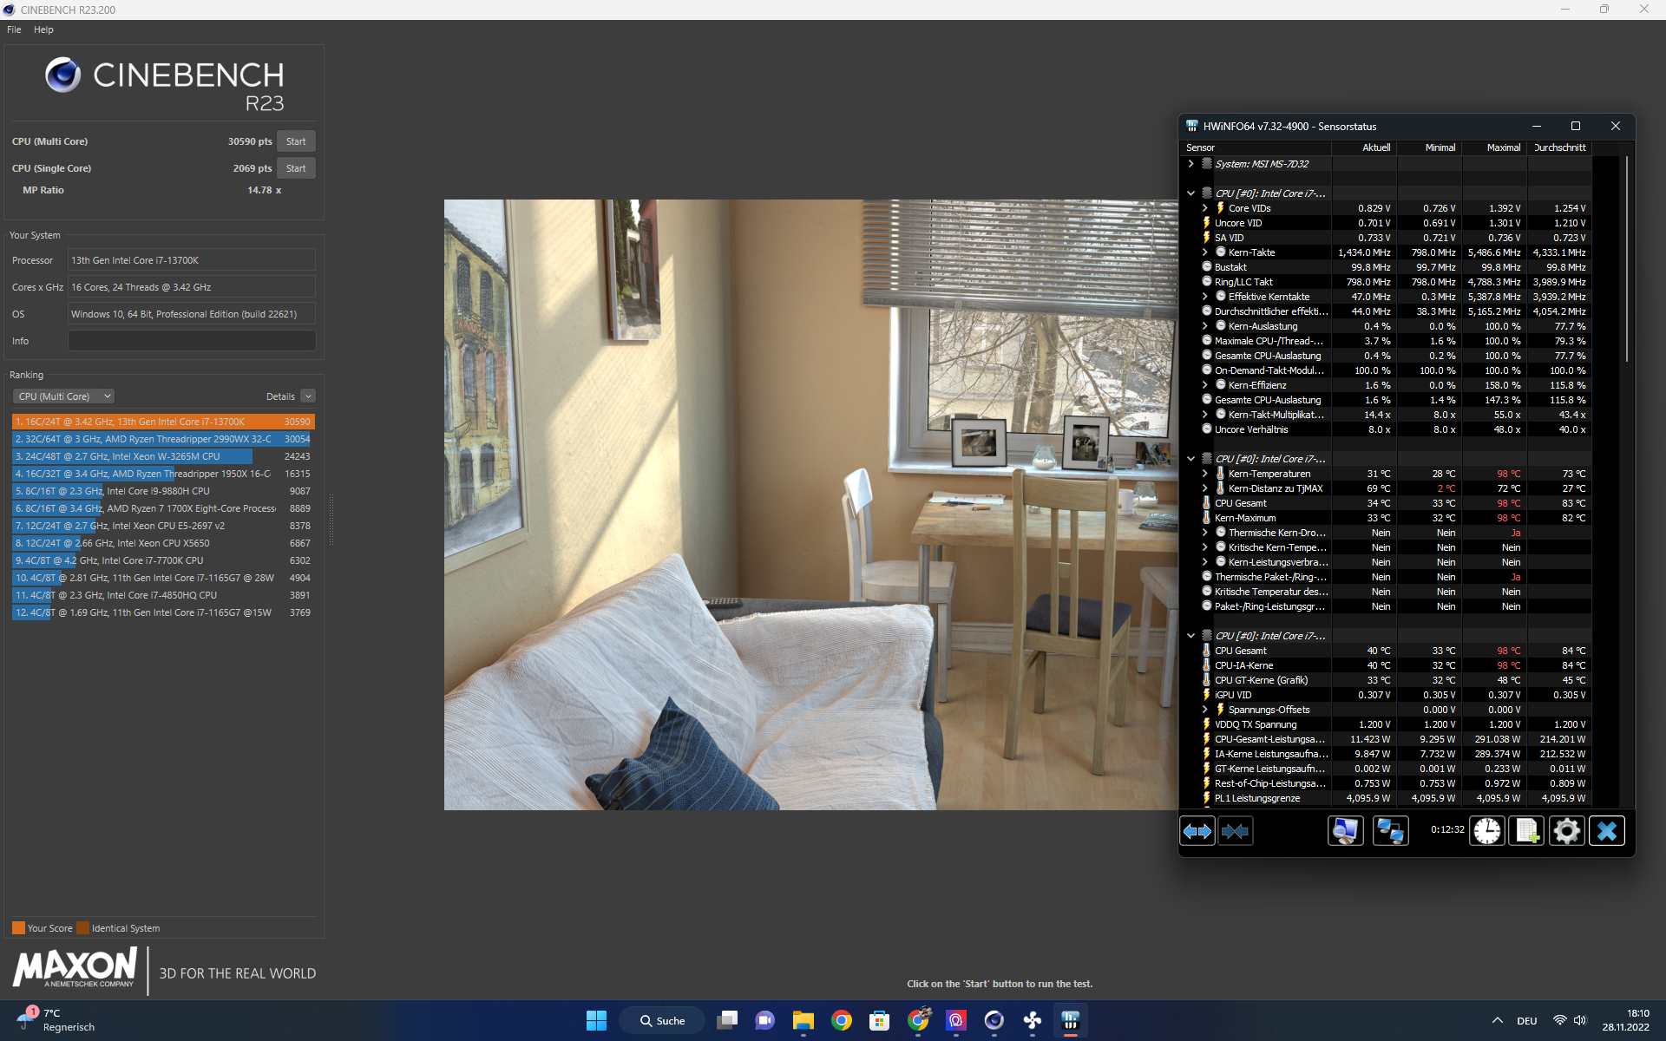
Task: Open the Help menu
Action: (x=43, y=29)
